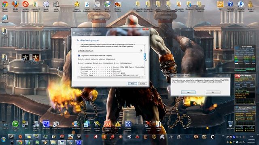Screen dimensions: 259x145
Task: Select the STEAM GAMES desktop icon
Action: coord(128,124)
